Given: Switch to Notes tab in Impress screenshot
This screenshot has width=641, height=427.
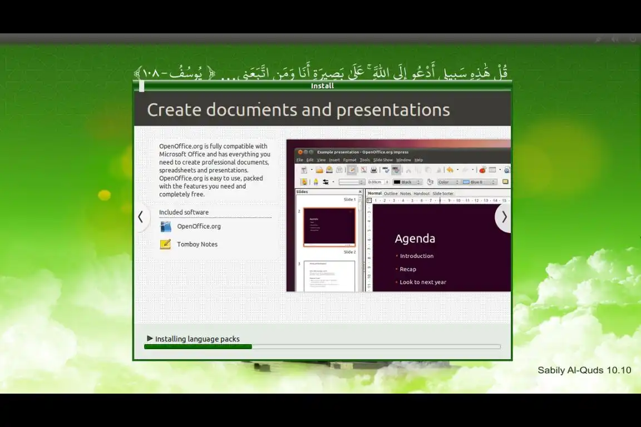Looking at the screenshot, I should point(406,193).
